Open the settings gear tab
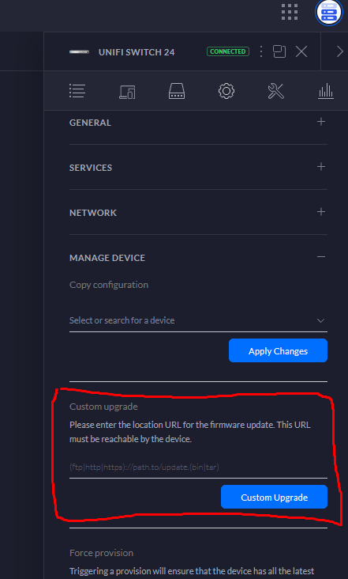Image resolution: width=348 pixels, height=579 pixels. pos(226,91)
